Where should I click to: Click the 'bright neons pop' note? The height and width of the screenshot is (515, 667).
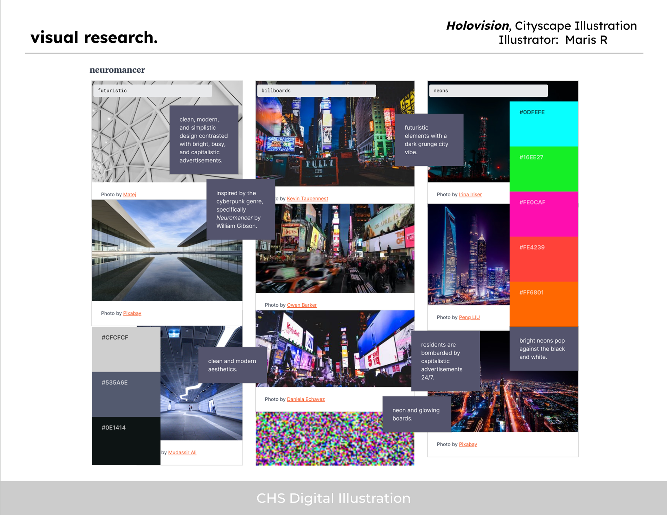tap(544, 349)
